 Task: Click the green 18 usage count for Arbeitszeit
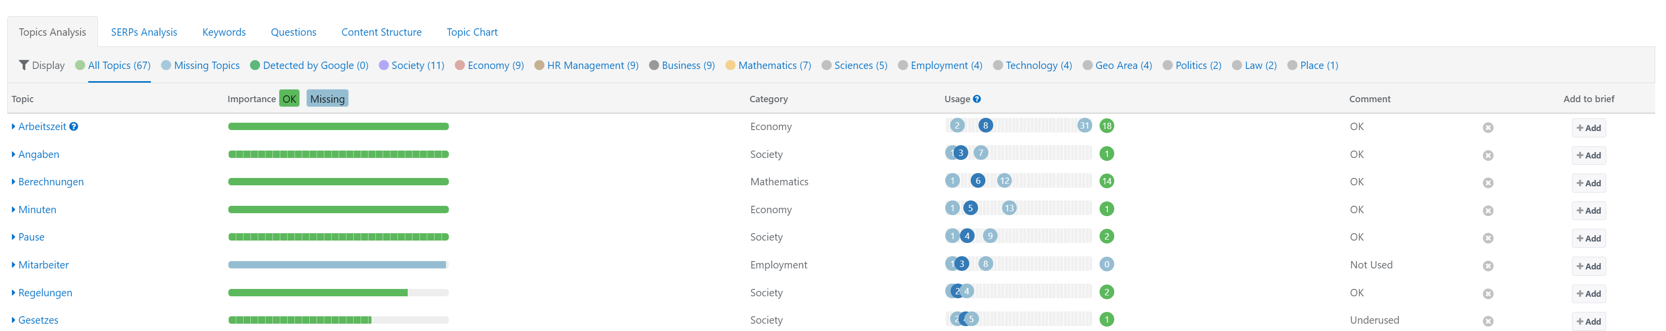pos(1106,126)
